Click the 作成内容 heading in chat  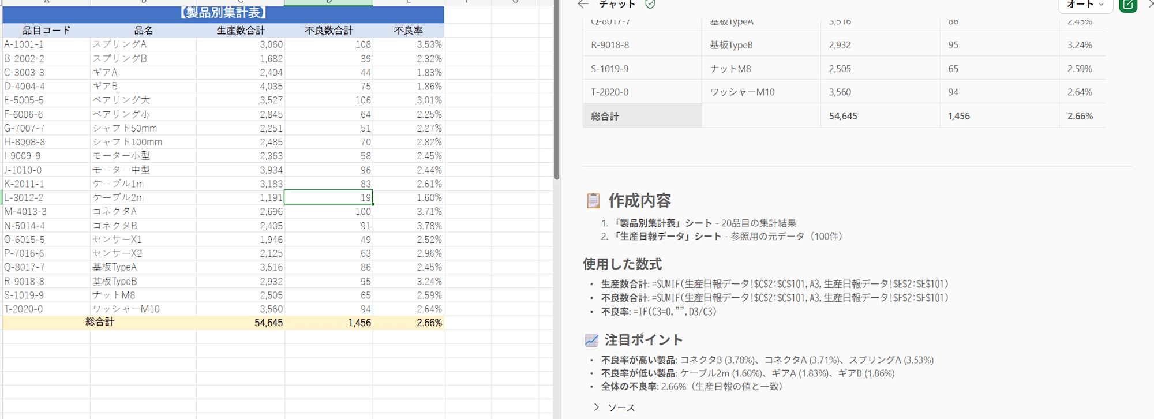pyautogui.click(x=639, y=200)
